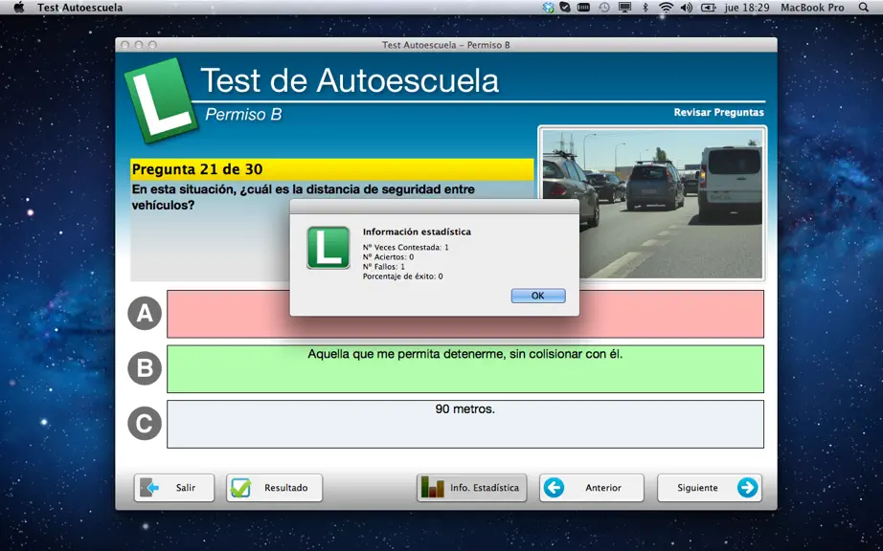Select answer circle B

(x=145, y=368)
